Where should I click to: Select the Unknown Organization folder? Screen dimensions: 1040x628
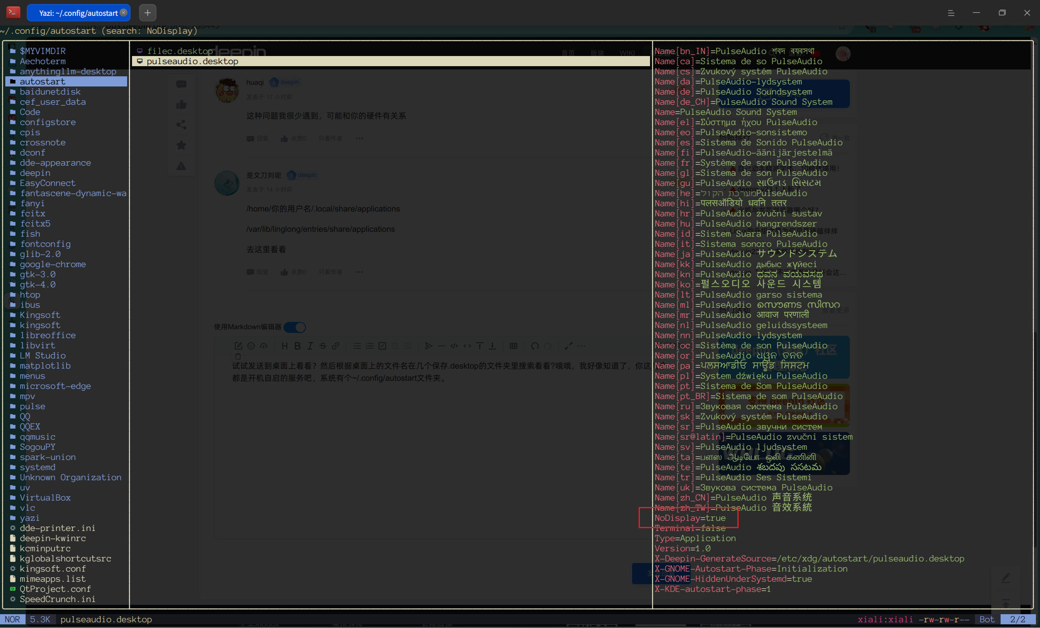pos(66,477)
